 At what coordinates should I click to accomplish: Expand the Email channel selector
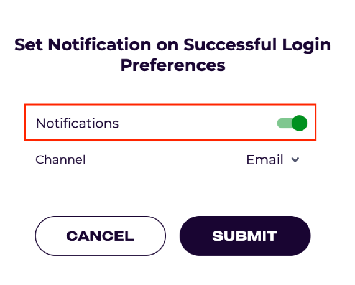[x=273, y=160]
